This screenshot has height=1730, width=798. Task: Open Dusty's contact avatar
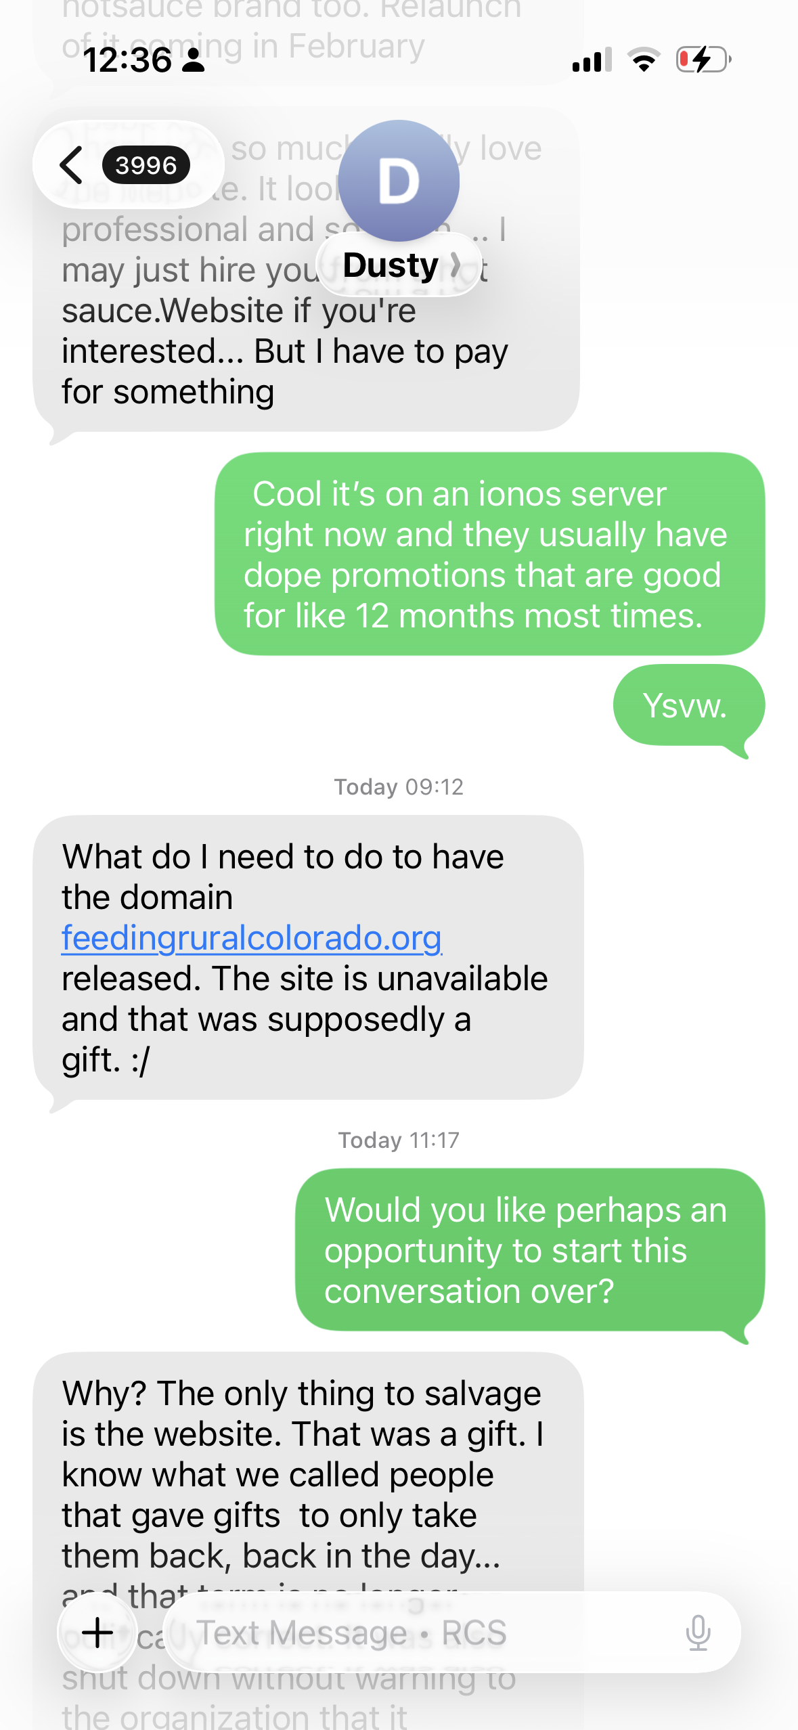[x=399, y=179]
